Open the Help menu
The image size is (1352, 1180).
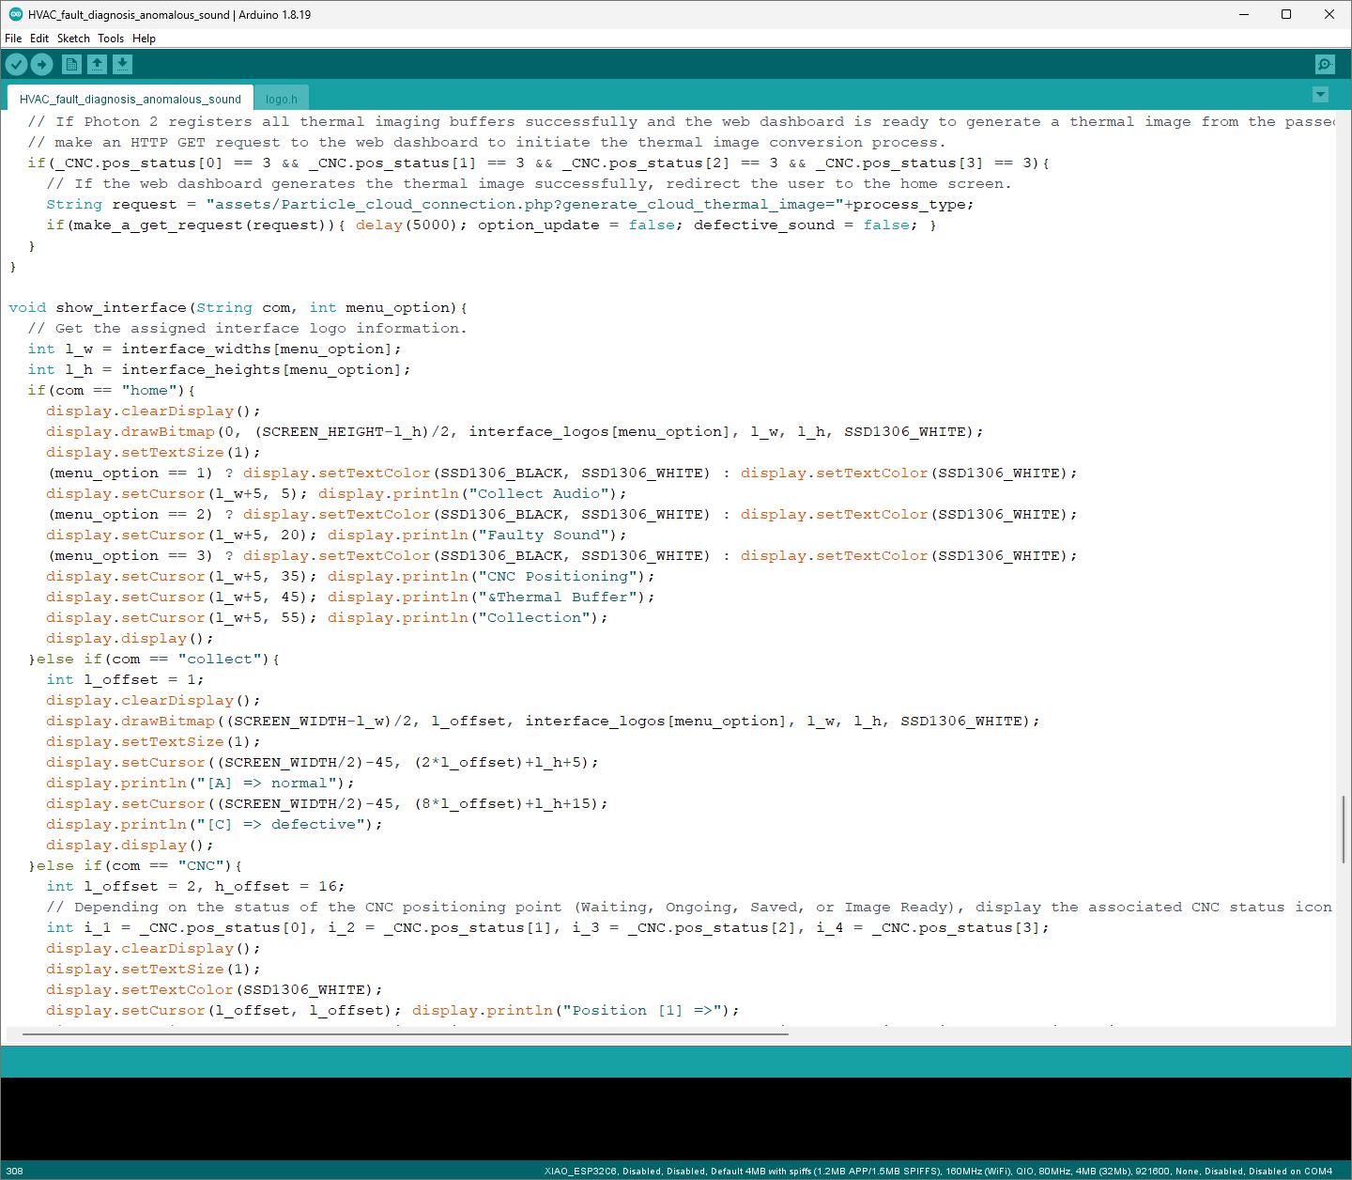coord(144,39)
